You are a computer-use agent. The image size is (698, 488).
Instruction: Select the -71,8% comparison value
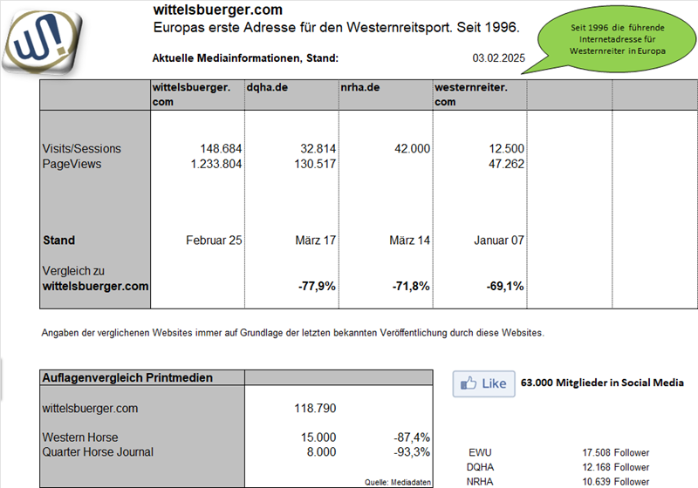click(411, 286)
